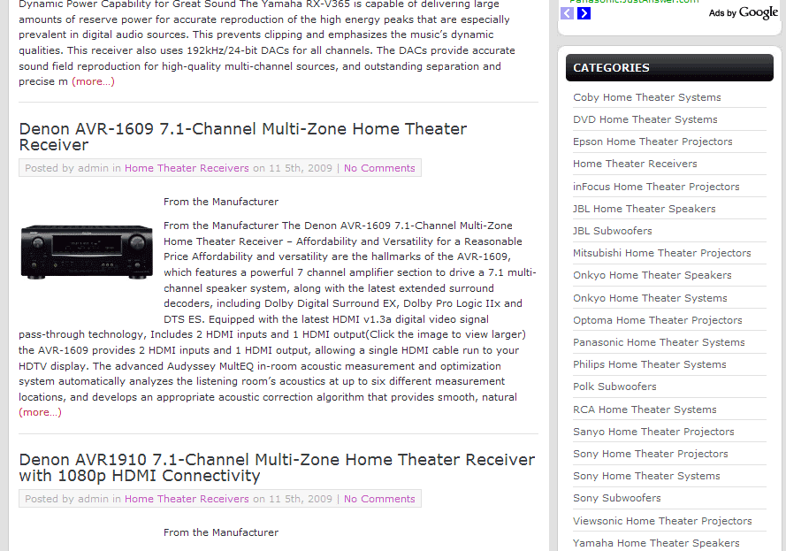Click the Denon AVR-1609 receiver image
The width and height of the screenshot is (786, 551).
[87, 251]
